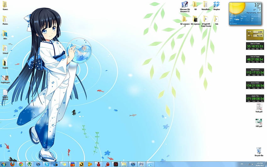Open the Sticky Notes taskbar icon

click(64, 164)
